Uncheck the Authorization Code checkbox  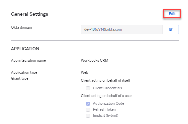[x=88, y=104]
